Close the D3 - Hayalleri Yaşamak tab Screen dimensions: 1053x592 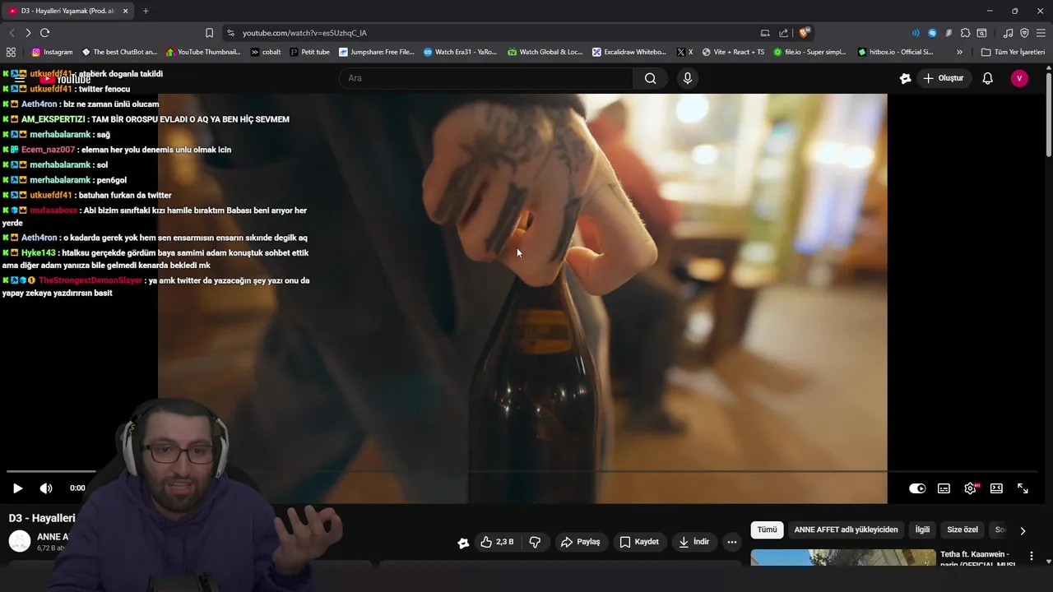[x=125, y=11]
